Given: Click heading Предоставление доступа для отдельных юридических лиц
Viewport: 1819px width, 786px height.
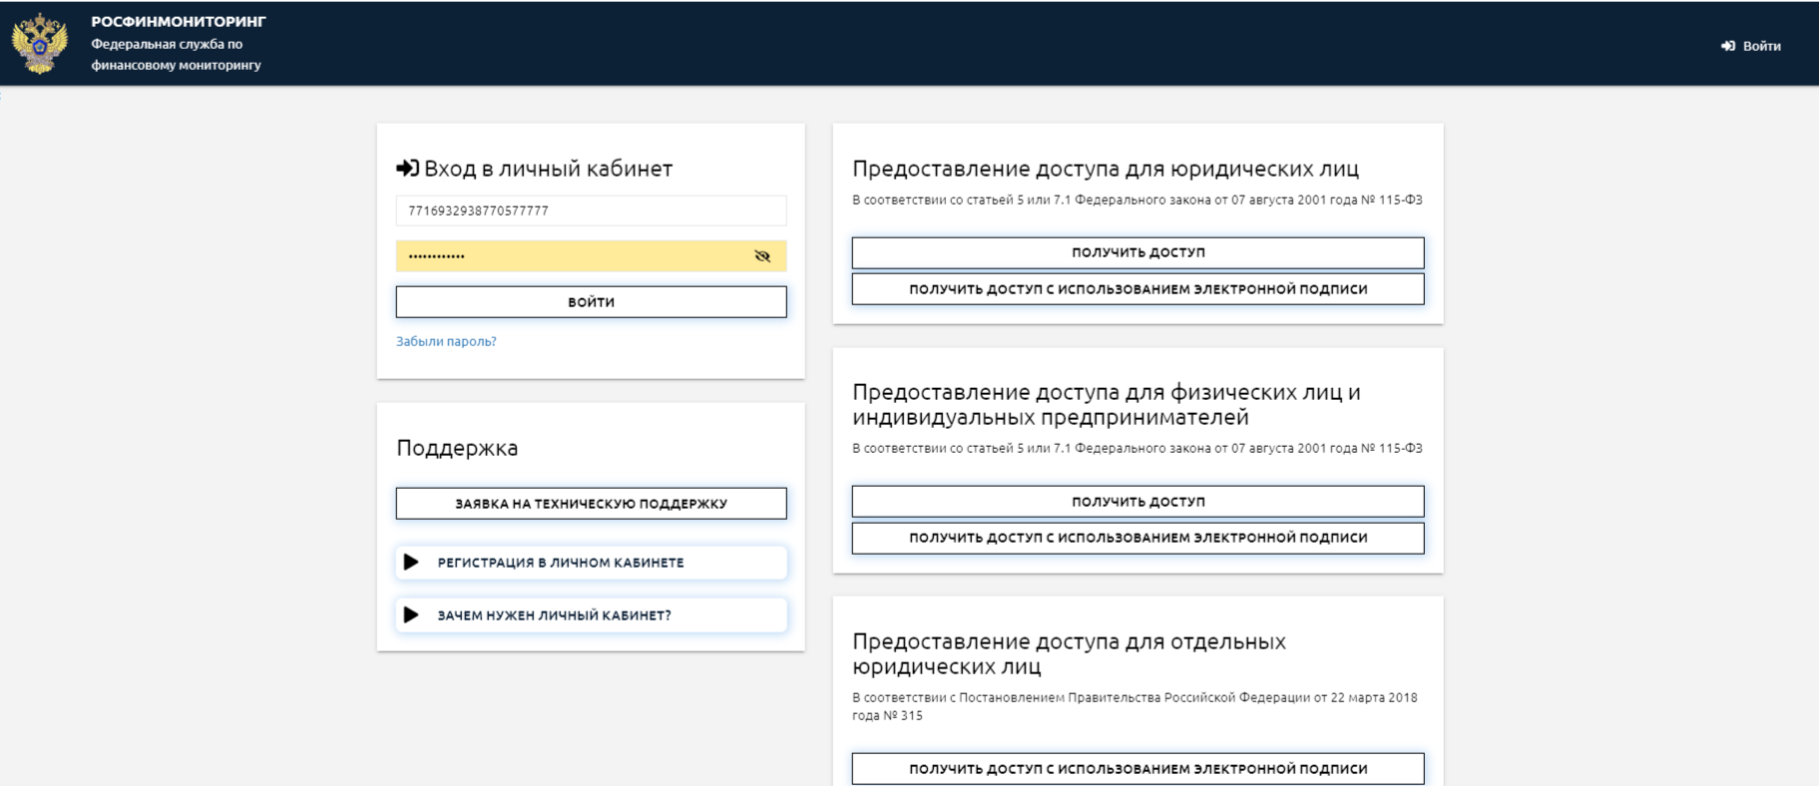Looking at the screenshot, I should click(x=1069, y=653).
